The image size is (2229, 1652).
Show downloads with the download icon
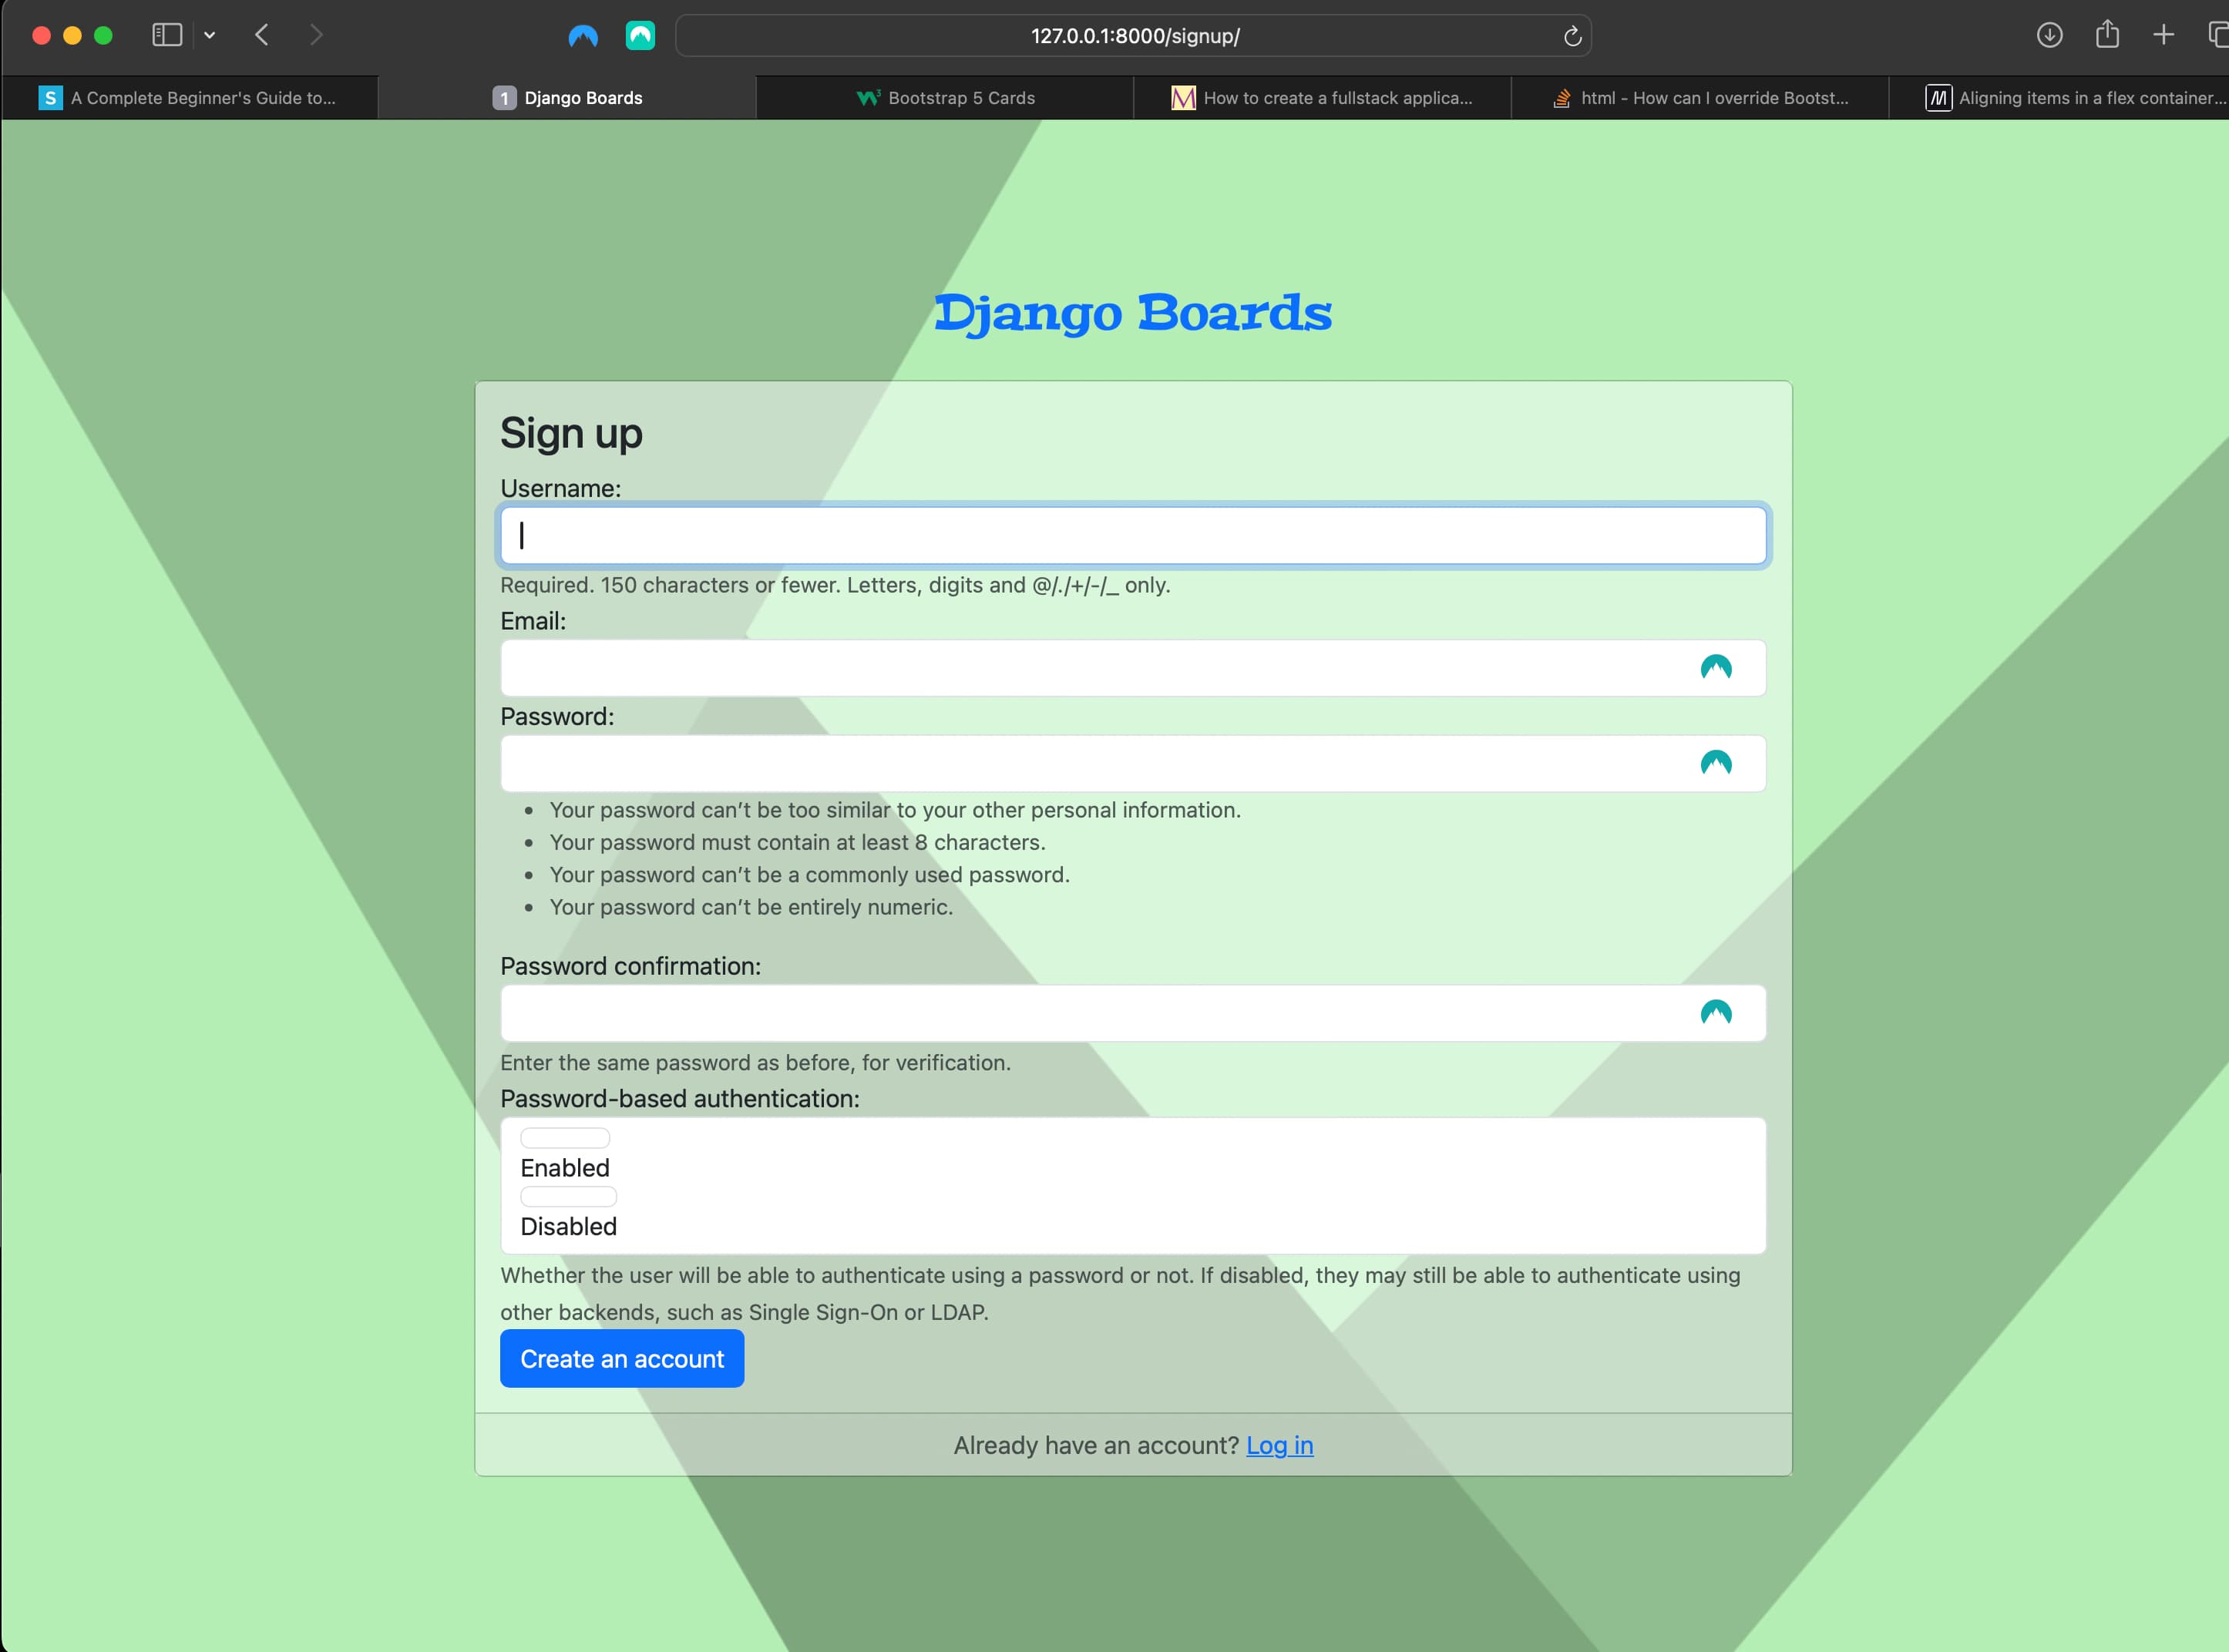click(2049, 35)
